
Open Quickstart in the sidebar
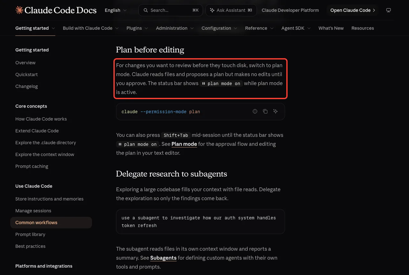pos(27,75)
